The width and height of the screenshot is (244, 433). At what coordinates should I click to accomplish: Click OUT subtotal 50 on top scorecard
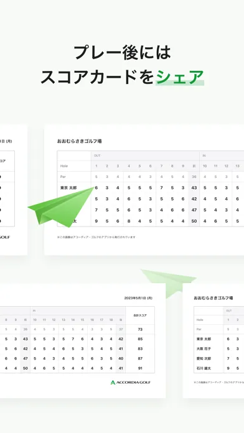pos(194,221)
